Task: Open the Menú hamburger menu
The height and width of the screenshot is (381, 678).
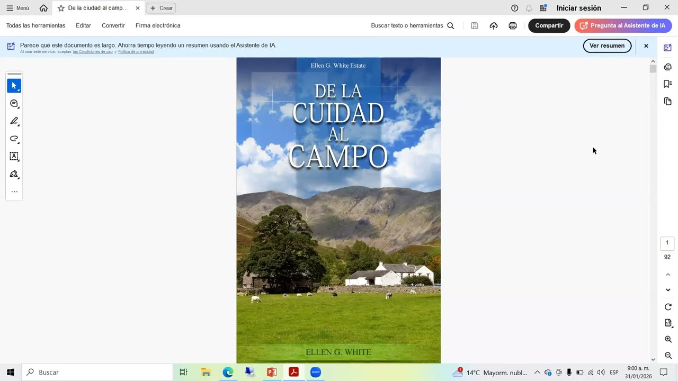Action: 17,8
